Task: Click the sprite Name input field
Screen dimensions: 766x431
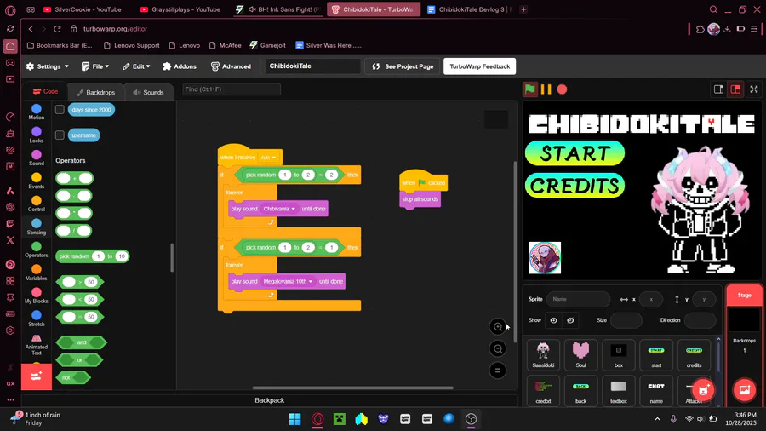Action: click(x=579, y=299)
